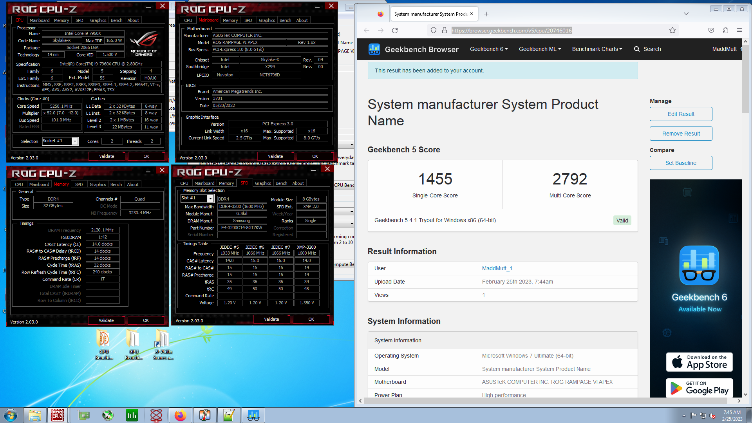The image size is (752, 423).
Task: Select CPU tab in SPD CPU-Z window
Action: point(184,183)
